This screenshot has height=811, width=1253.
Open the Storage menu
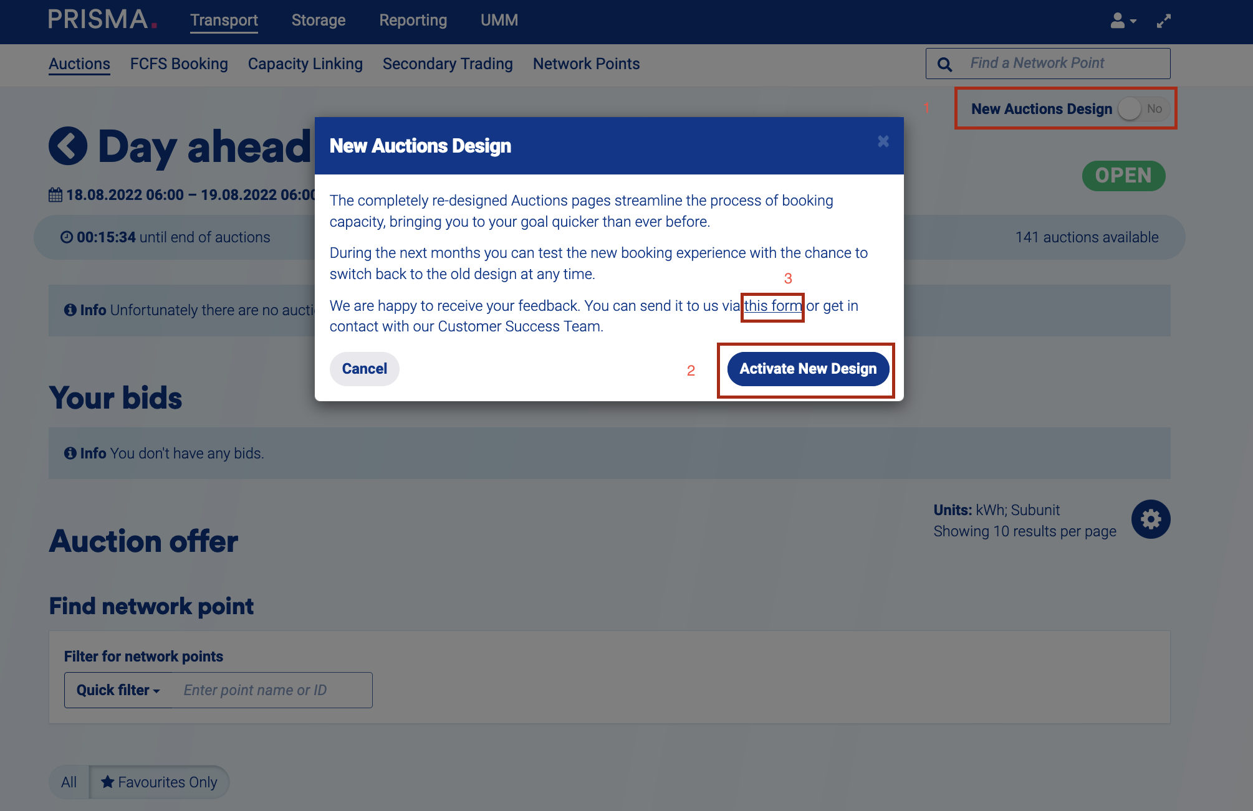[x=318, y=21]
